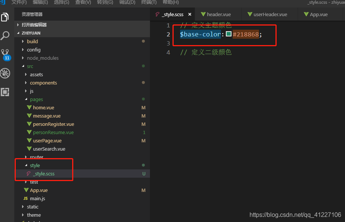
Task: Click the Vue icon beside App.vue in tree
Action: [26, 190]
